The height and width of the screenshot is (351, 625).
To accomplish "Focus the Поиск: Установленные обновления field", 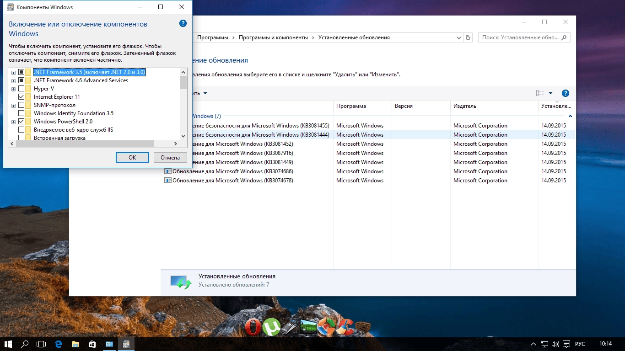I will coord(524,37).
